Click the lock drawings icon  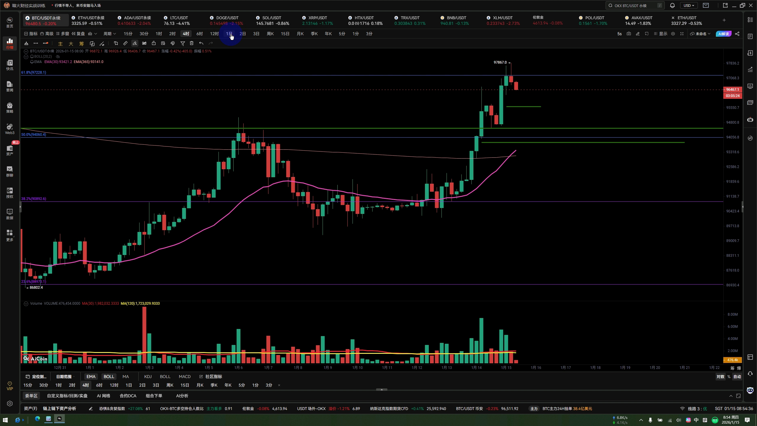tap(154, 43)
